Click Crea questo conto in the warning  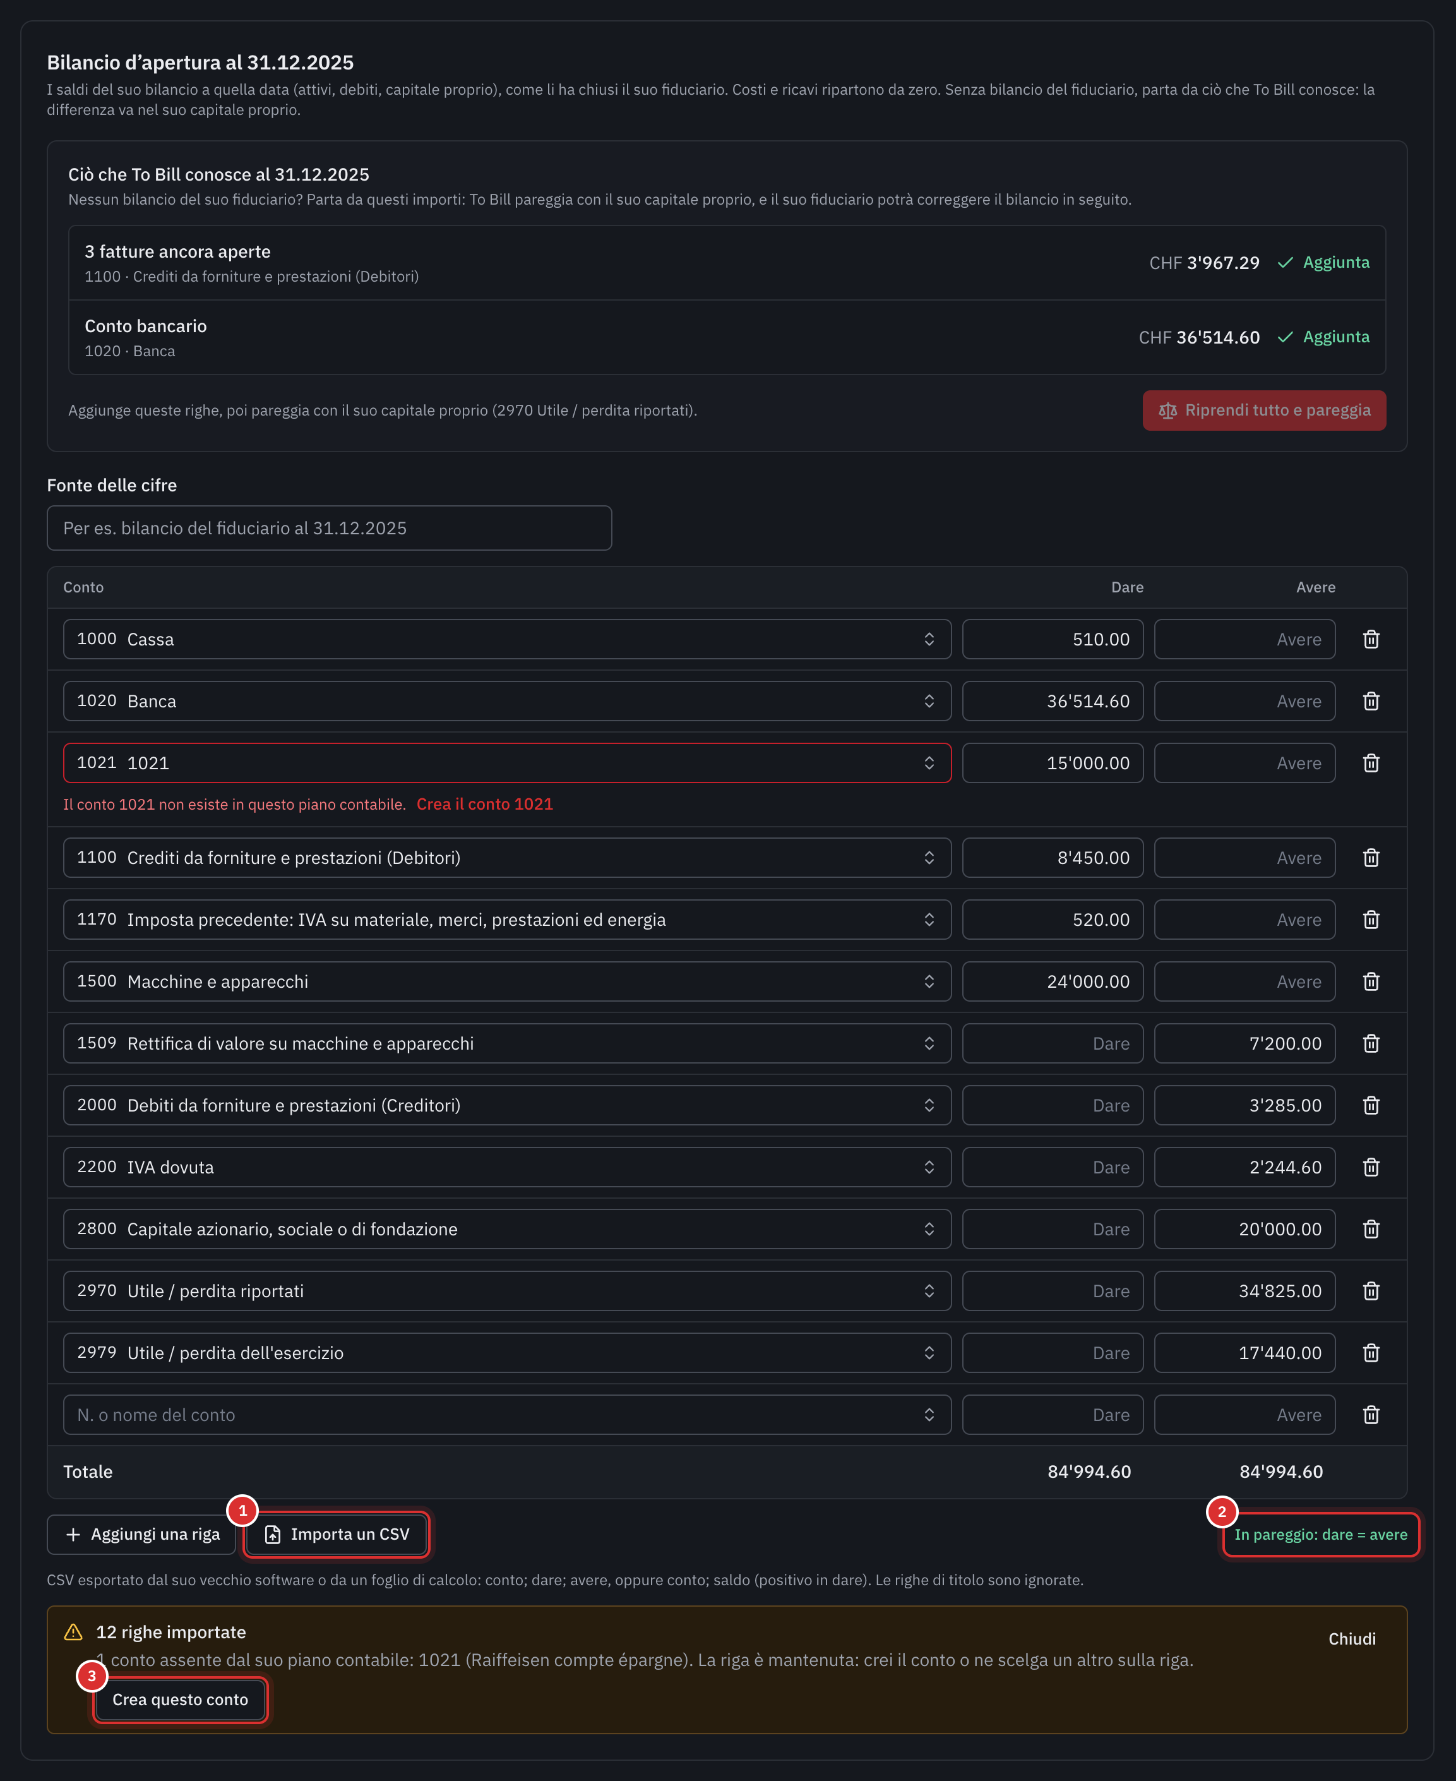(x=181, y=1700)
